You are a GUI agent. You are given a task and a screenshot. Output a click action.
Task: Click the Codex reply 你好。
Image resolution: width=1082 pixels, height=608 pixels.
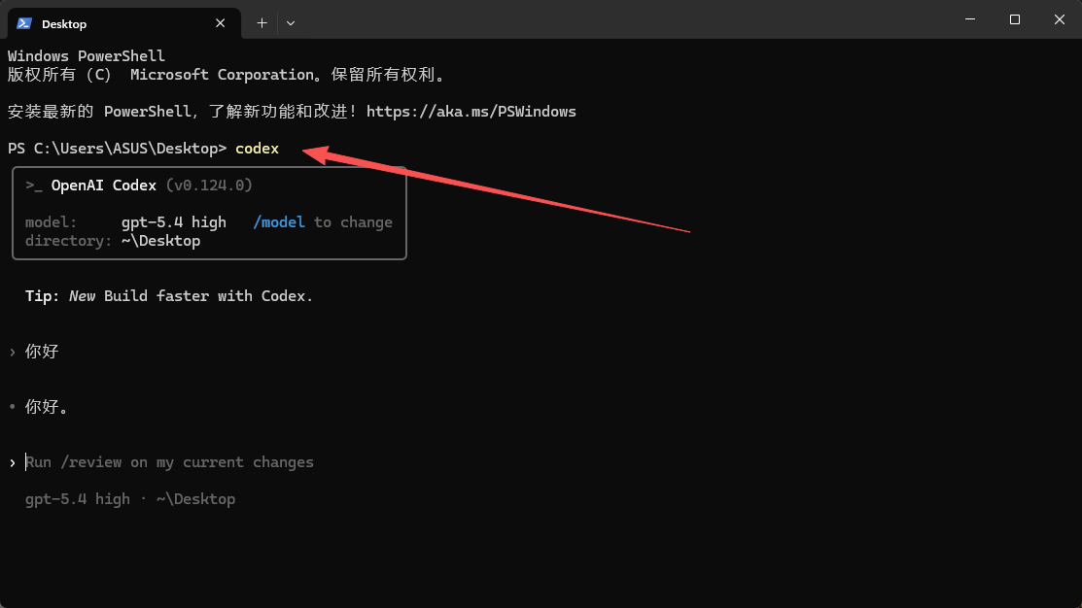point(47,407)
